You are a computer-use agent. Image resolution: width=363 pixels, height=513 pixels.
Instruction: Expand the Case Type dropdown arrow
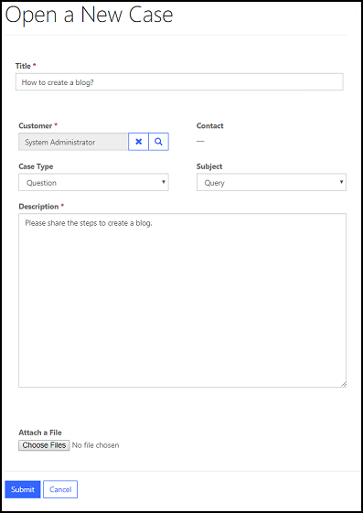164,182
